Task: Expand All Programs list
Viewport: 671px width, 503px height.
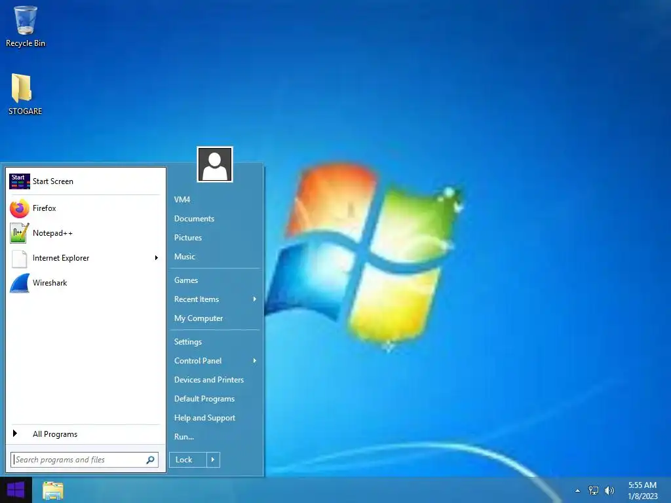Action: 86,434
